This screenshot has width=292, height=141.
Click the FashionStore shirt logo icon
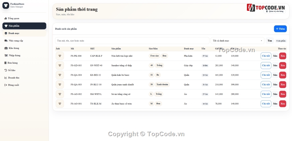[6, 6]
